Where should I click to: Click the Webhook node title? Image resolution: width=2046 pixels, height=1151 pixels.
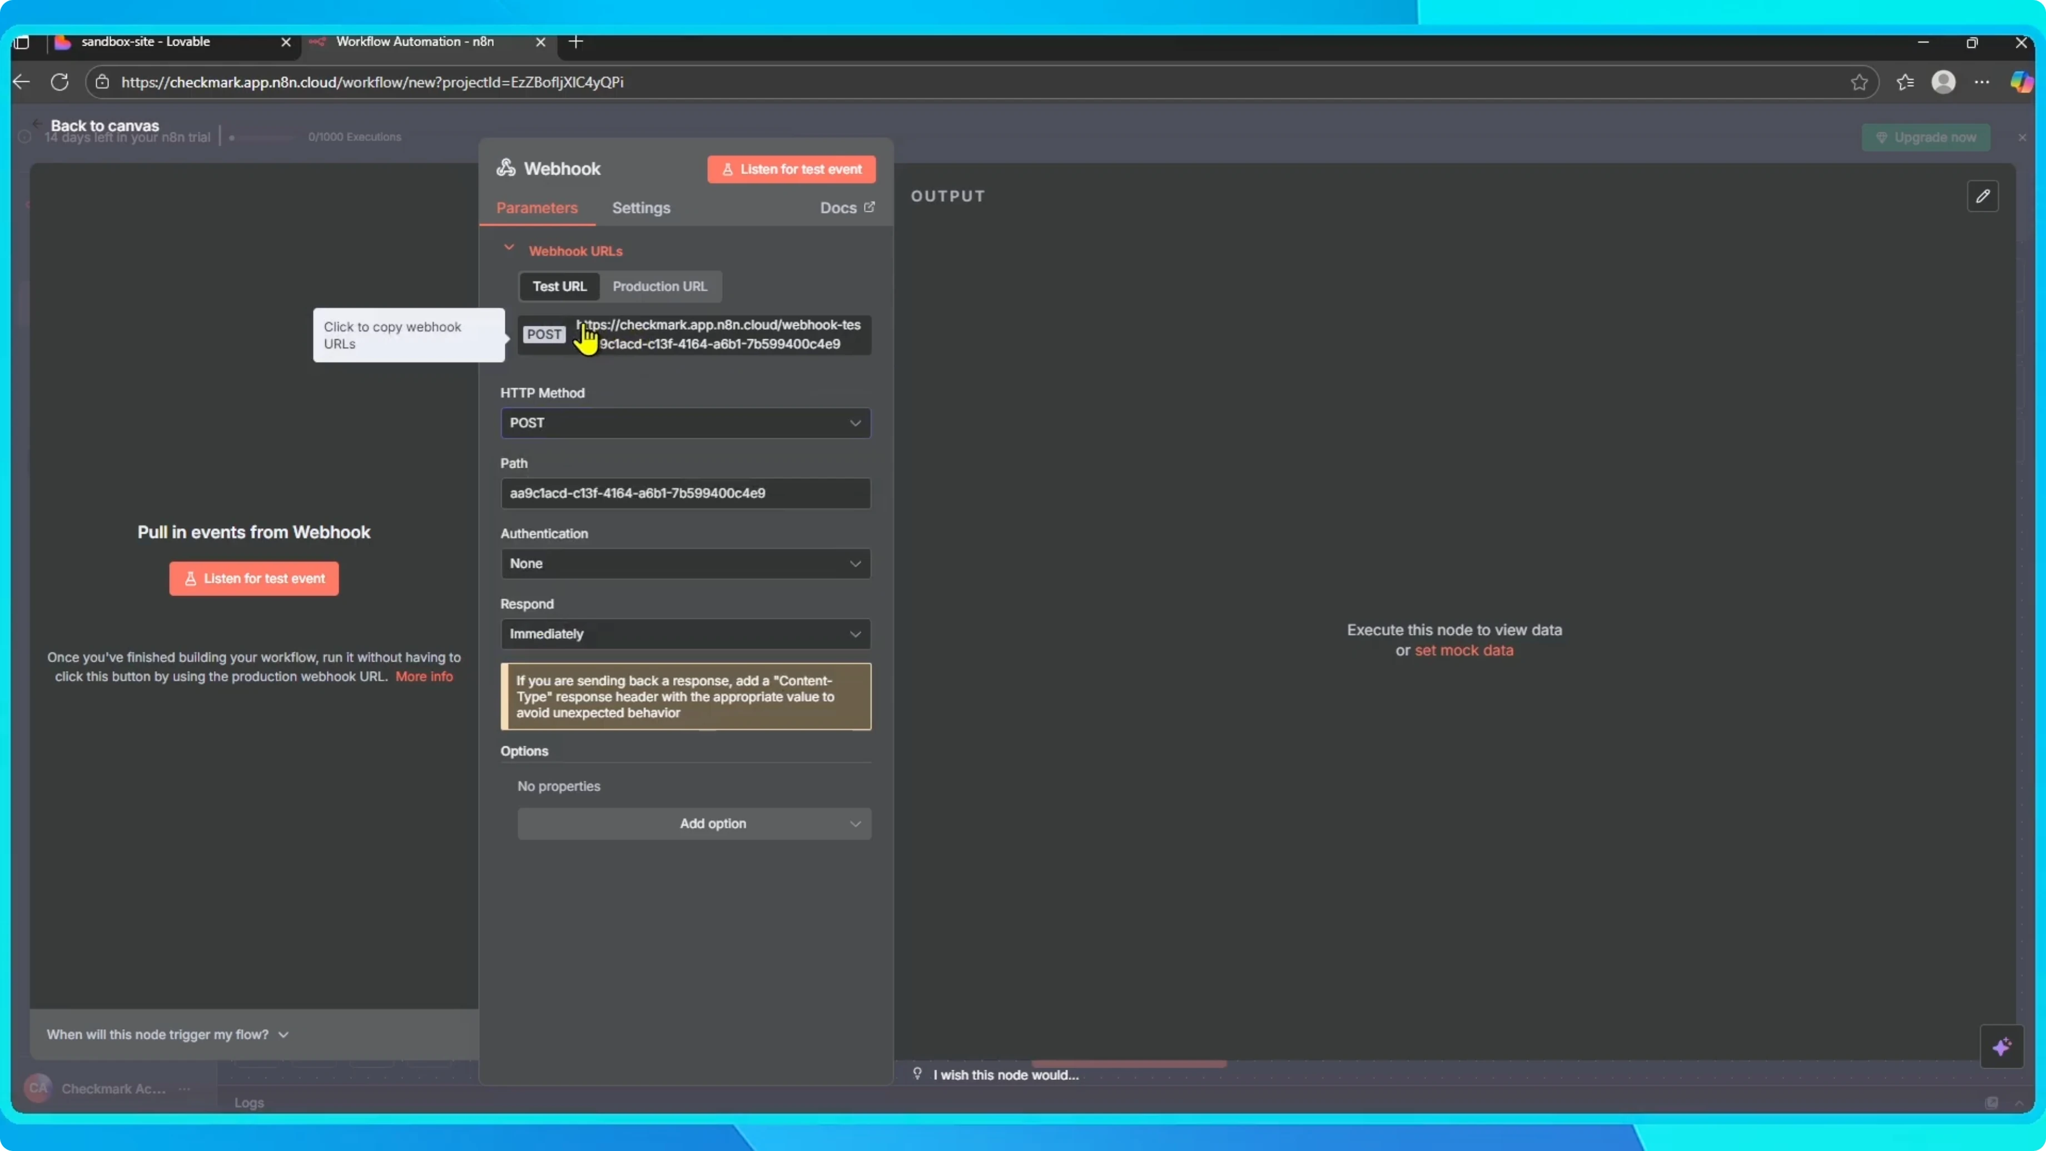tap(562, 168)
